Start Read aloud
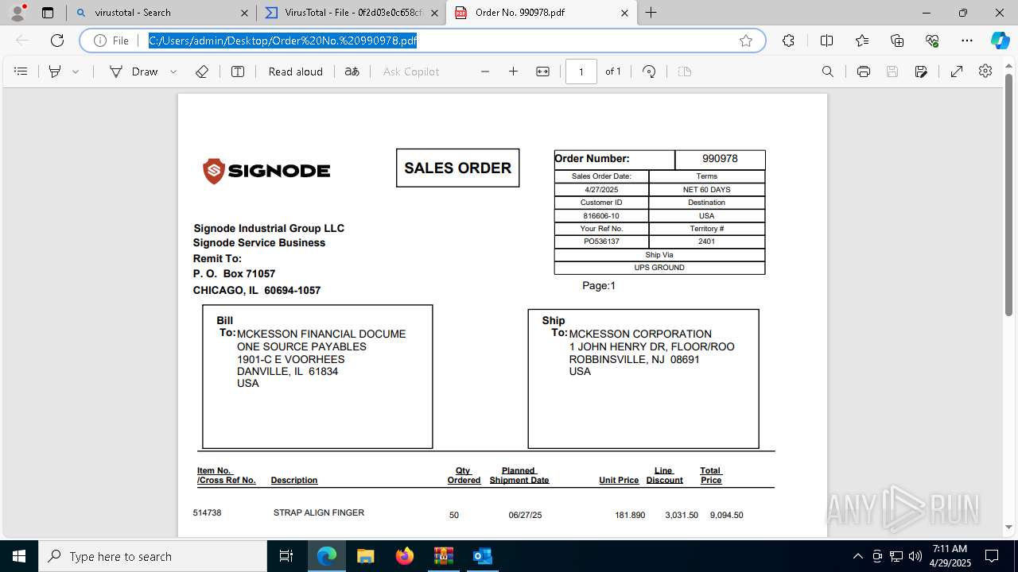Image resolution: width=1018 pixels, height=572 pixels. (x=296, y=71)
